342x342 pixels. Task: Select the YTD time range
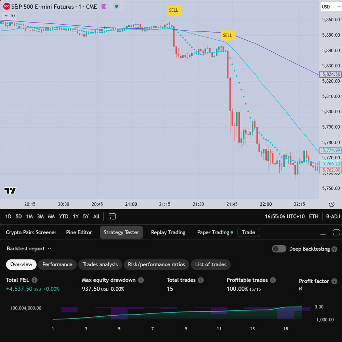64,216
